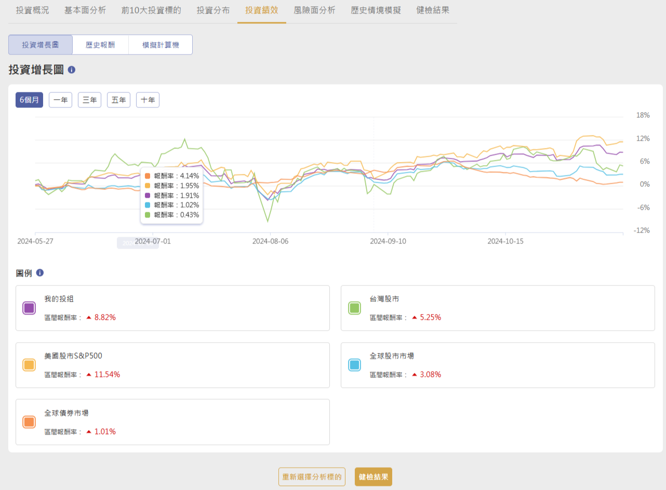Toggle yellow 美國股市S&P500 legend swatch
Image resolution: width=666 pixels, height=490 pixels.
29,365
